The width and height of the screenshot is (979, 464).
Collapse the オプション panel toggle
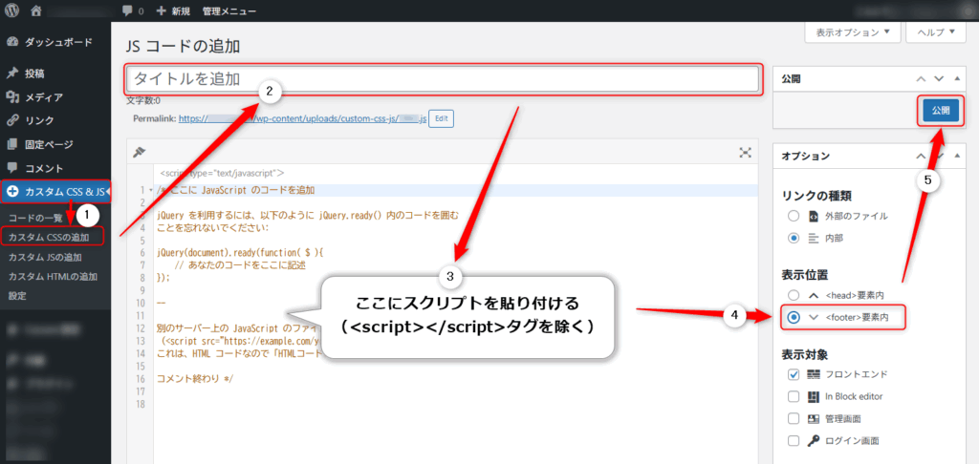tap(957, 157)
